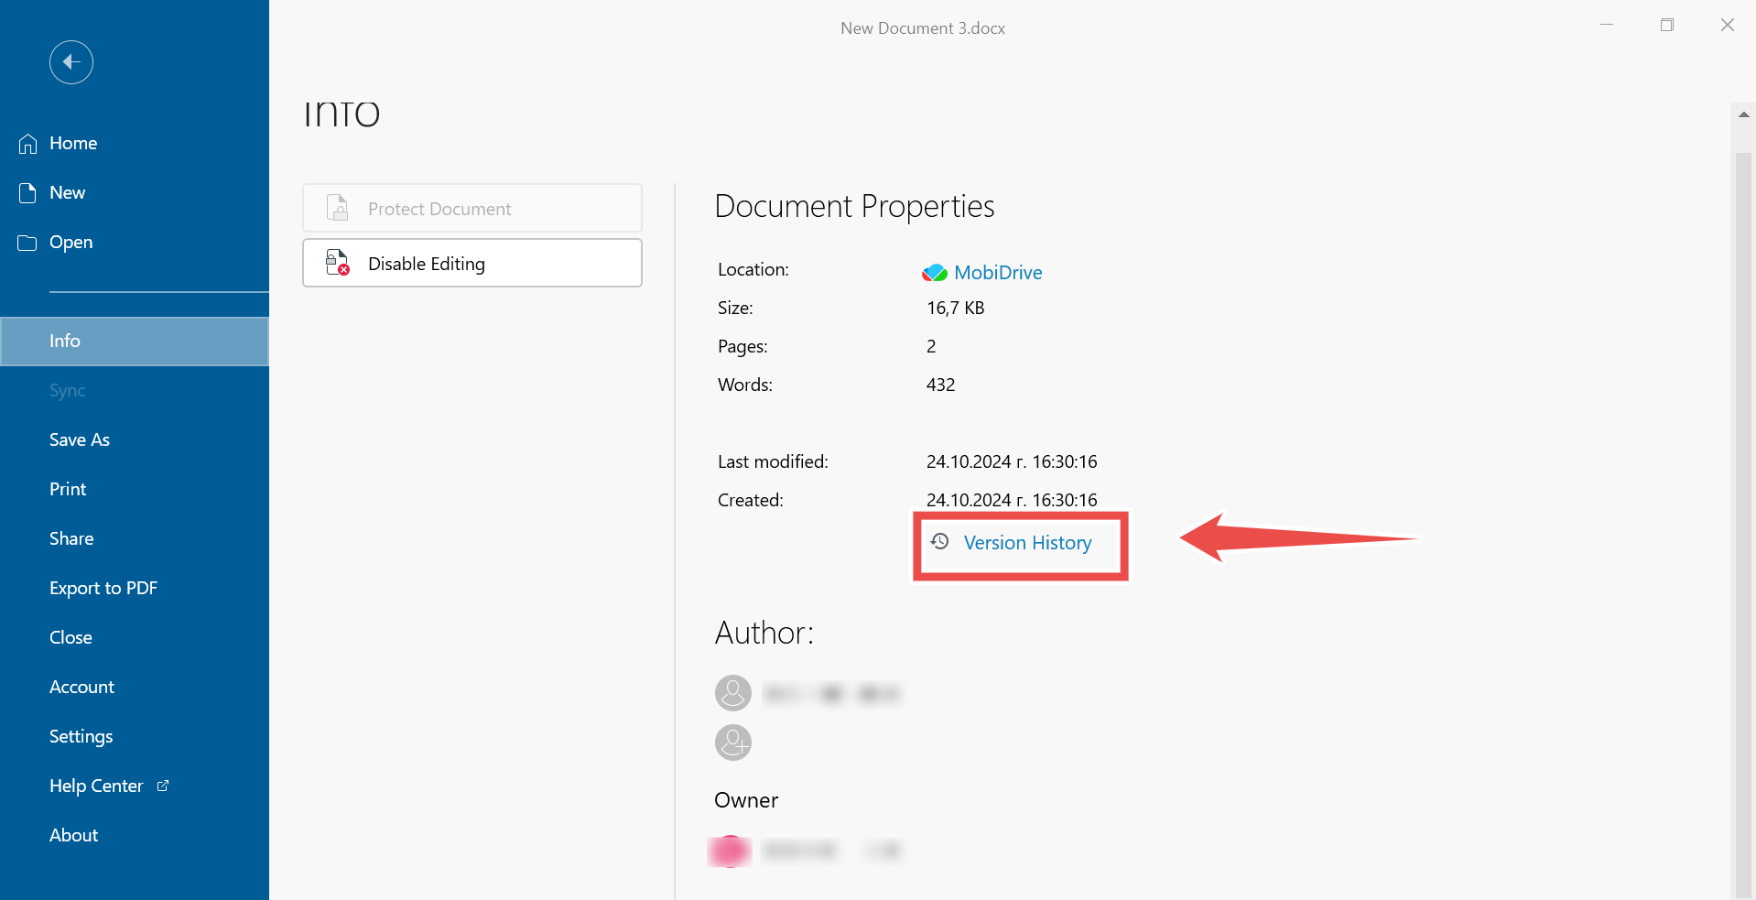Select the Info tab
This screenshot has width=1756, height=900.
135,342
